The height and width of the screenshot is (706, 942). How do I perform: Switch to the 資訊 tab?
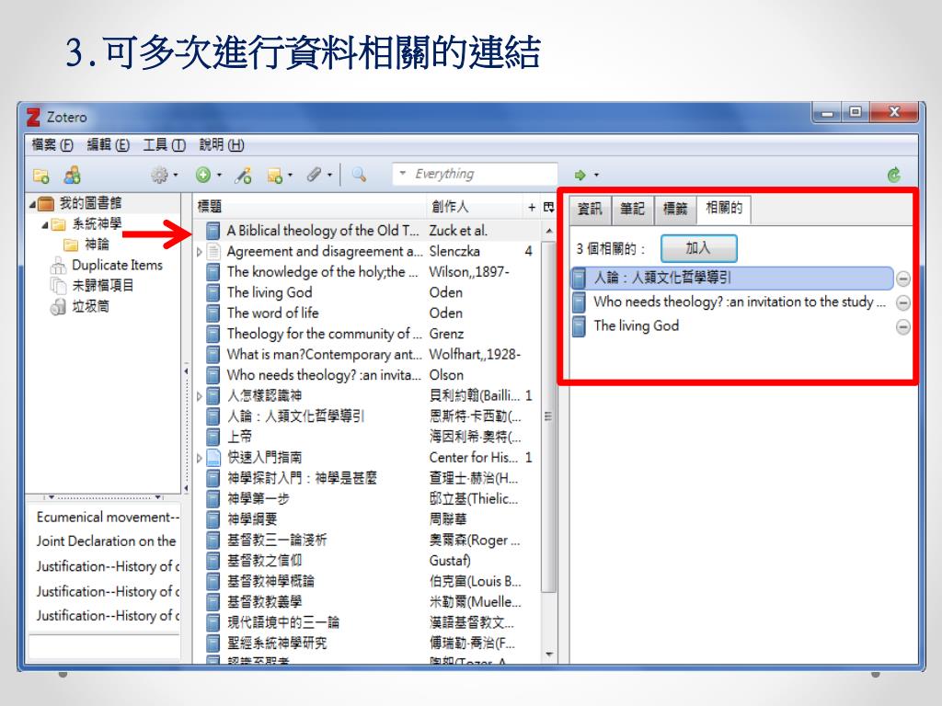(x=590, y=209)
